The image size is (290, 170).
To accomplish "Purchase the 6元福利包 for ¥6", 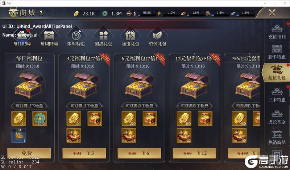I will click(139, 153).
